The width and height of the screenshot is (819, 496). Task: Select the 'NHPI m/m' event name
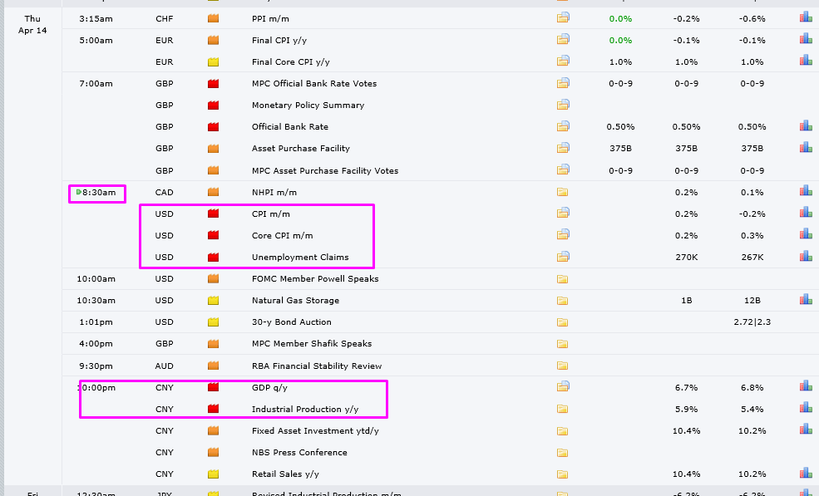tap(274, 192)
